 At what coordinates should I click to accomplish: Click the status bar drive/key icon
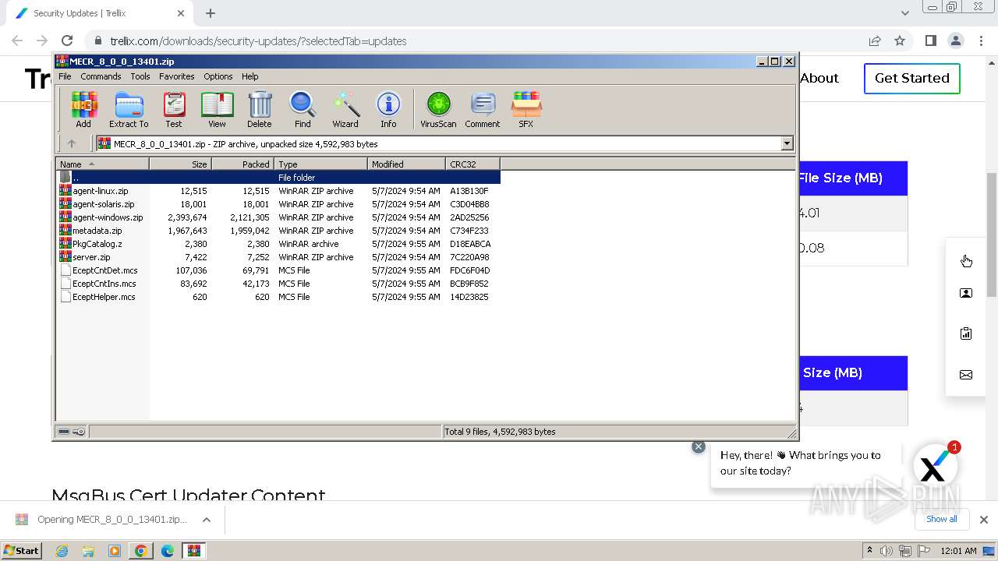pyautogui.click(x=72, y=432)
